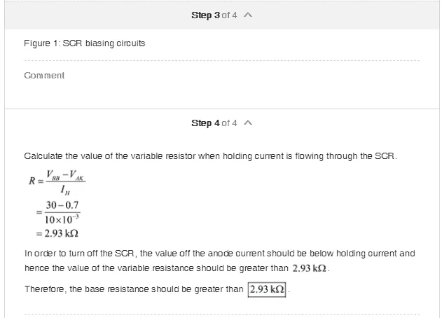Click the R equals VBB minus VAK formula
This screenshot has width=442, height=318.
coord(57,182)
